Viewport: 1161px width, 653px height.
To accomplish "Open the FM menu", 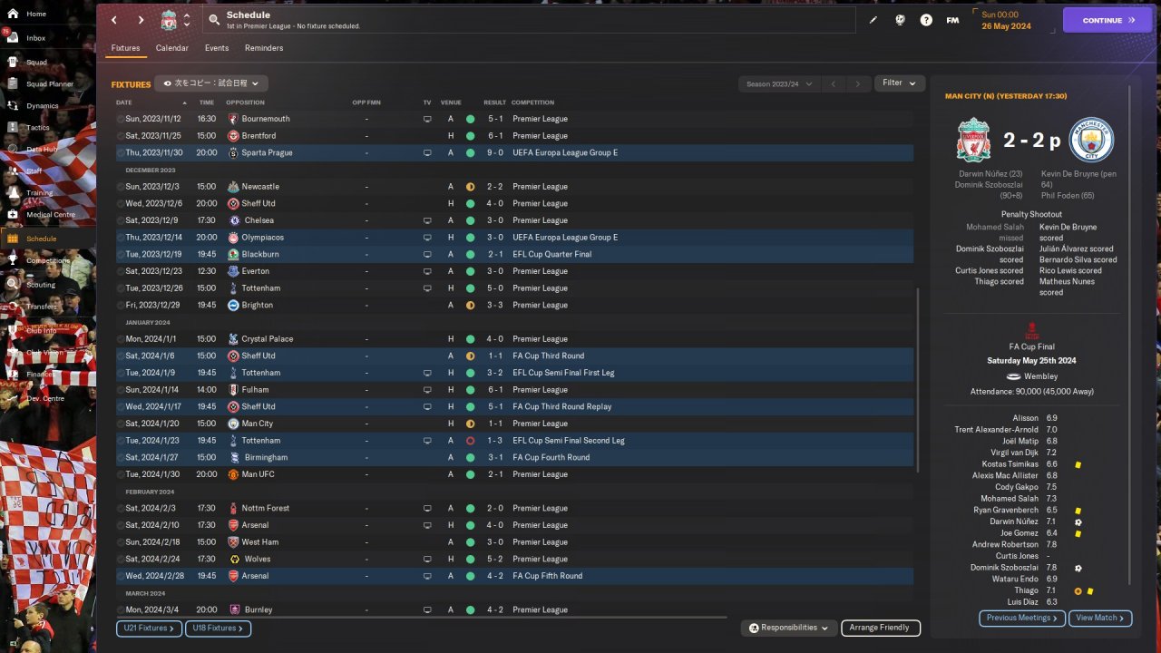I will coord(952,20).
